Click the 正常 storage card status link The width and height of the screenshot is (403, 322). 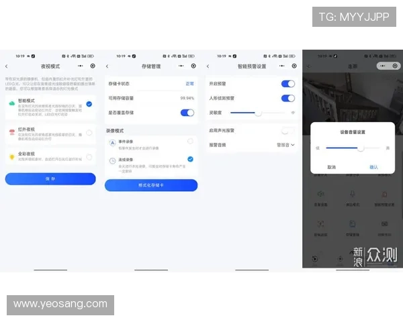coord(189,84)
